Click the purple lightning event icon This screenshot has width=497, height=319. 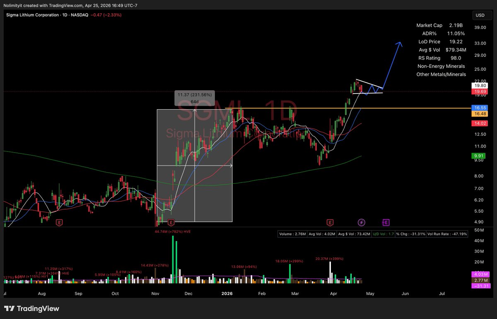coord(361,223)
